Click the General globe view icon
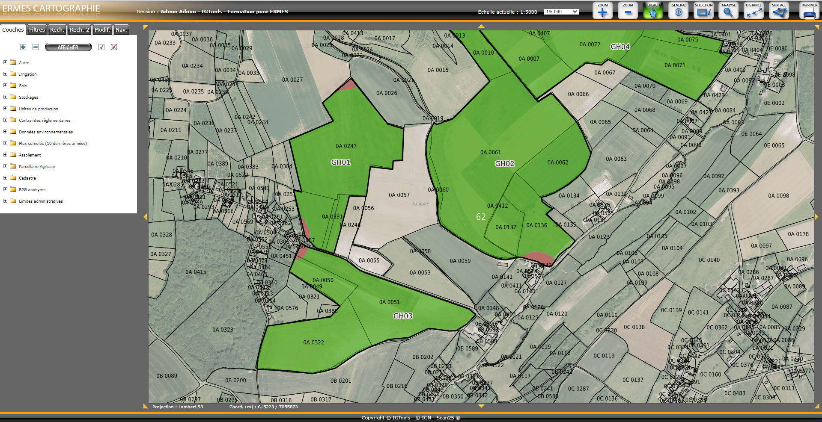 tap(678, 11)
